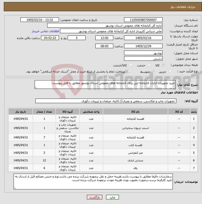Click the goods group field گروه کالا
Screen dimensions: 202x204
pos(106,101)
